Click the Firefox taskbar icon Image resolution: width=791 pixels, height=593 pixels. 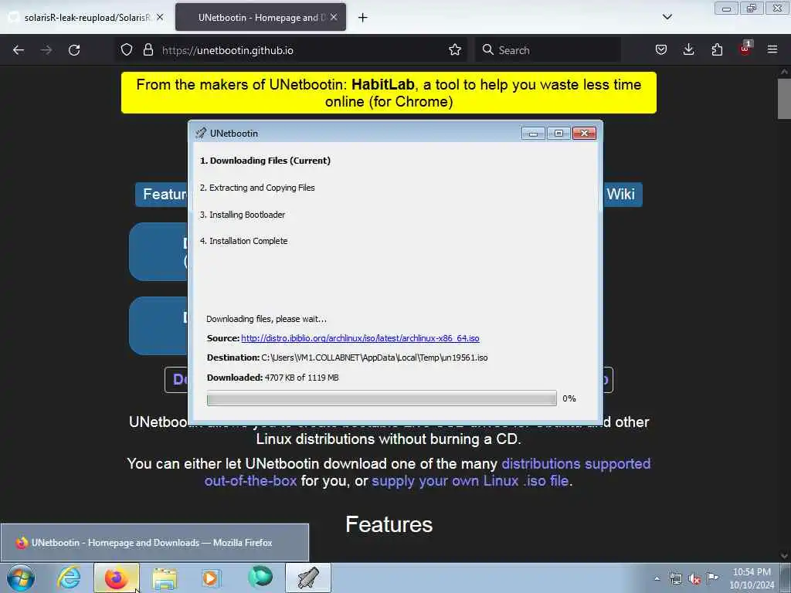coord(117,578)
